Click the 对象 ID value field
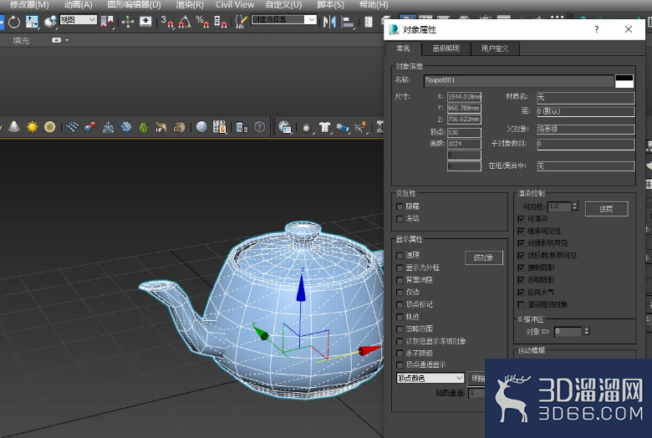Screen dimensions: 652x438 click(x=568, y=332)
